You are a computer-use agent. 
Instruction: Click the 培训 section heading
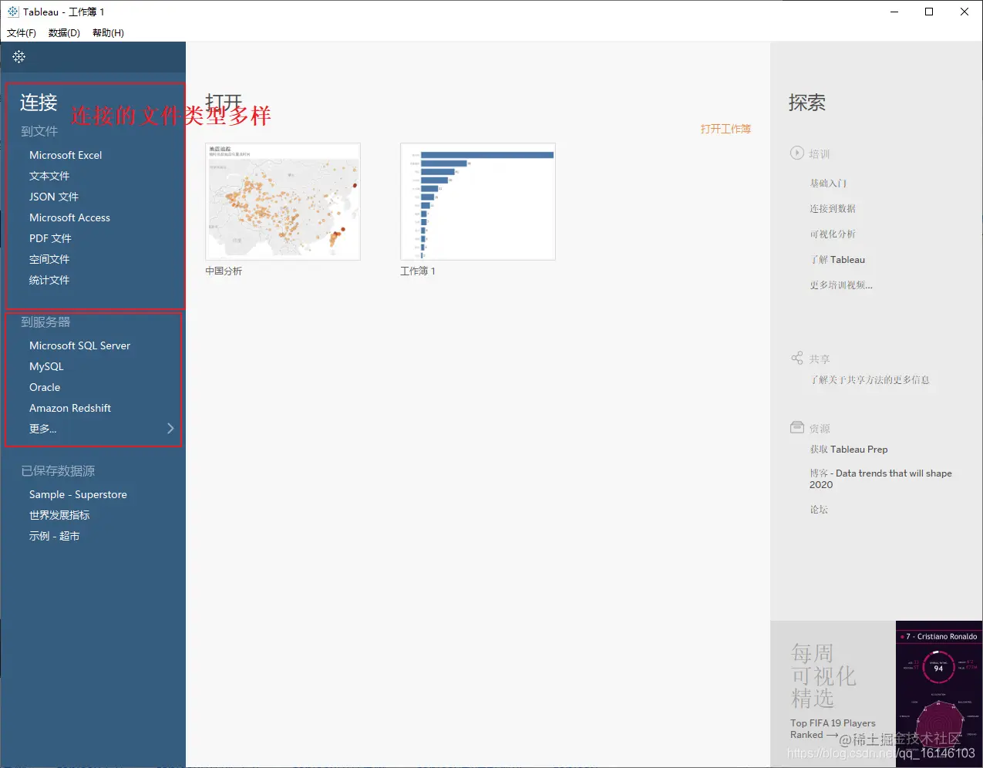point(820,154)
